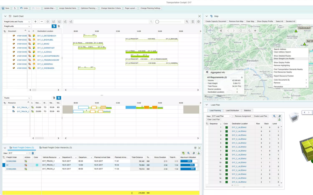
Task: Collapse the Gantt Chart panel chevron
Action: [x=5, y=16]
